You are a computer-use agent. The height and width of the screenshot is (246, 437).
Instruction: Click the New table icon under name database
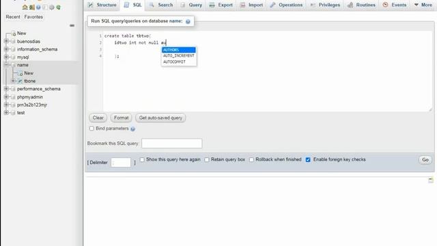20,73
